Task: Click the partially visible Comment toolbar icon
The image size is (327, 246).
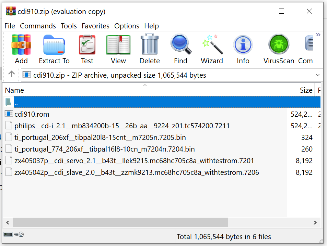Action: point(309,43)
